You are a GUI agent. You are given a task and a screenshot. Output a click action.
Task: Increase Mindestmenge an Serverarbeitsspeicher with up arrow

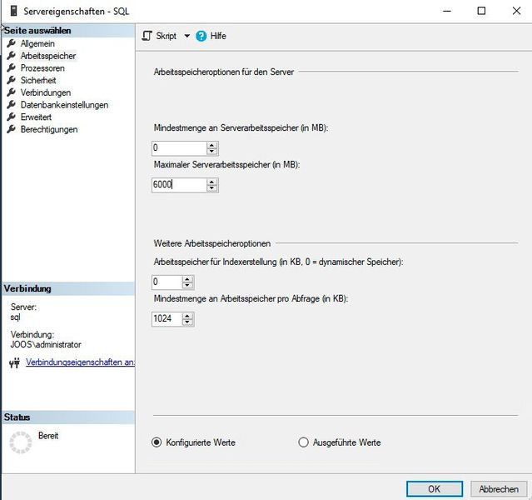[212, 145]
